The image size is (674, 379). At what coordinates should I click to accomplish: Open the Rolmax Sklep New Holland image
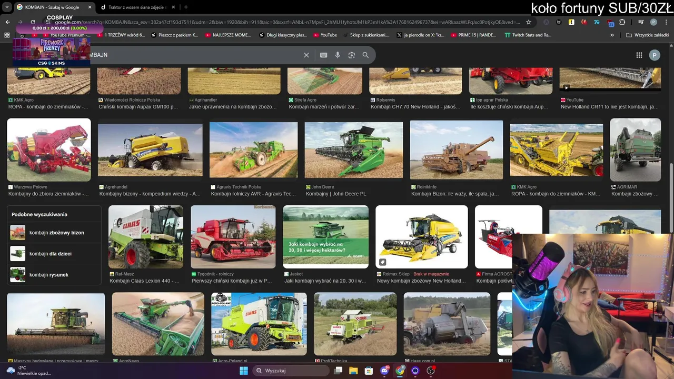[422, 237]
